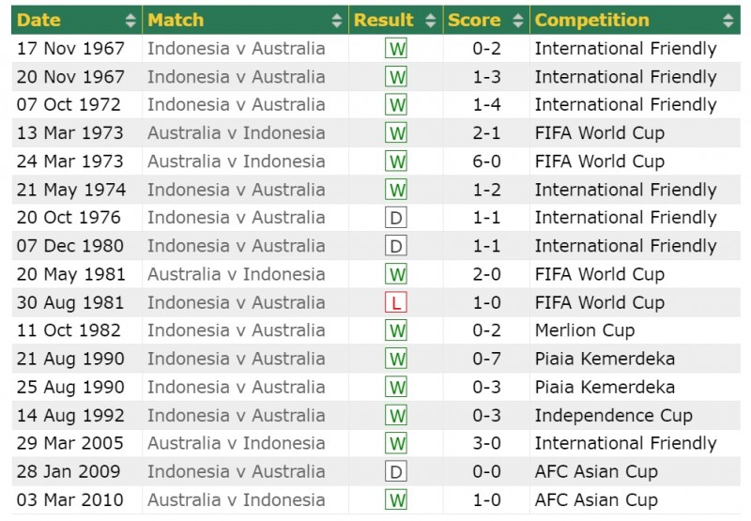The height and width of the screenshot is (521, 751).
Task: Click the D result icon for 20 Oct 1976
Action: (396, 219)
